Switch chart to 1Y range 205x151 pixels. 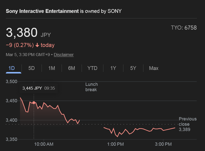coord(113,68)
